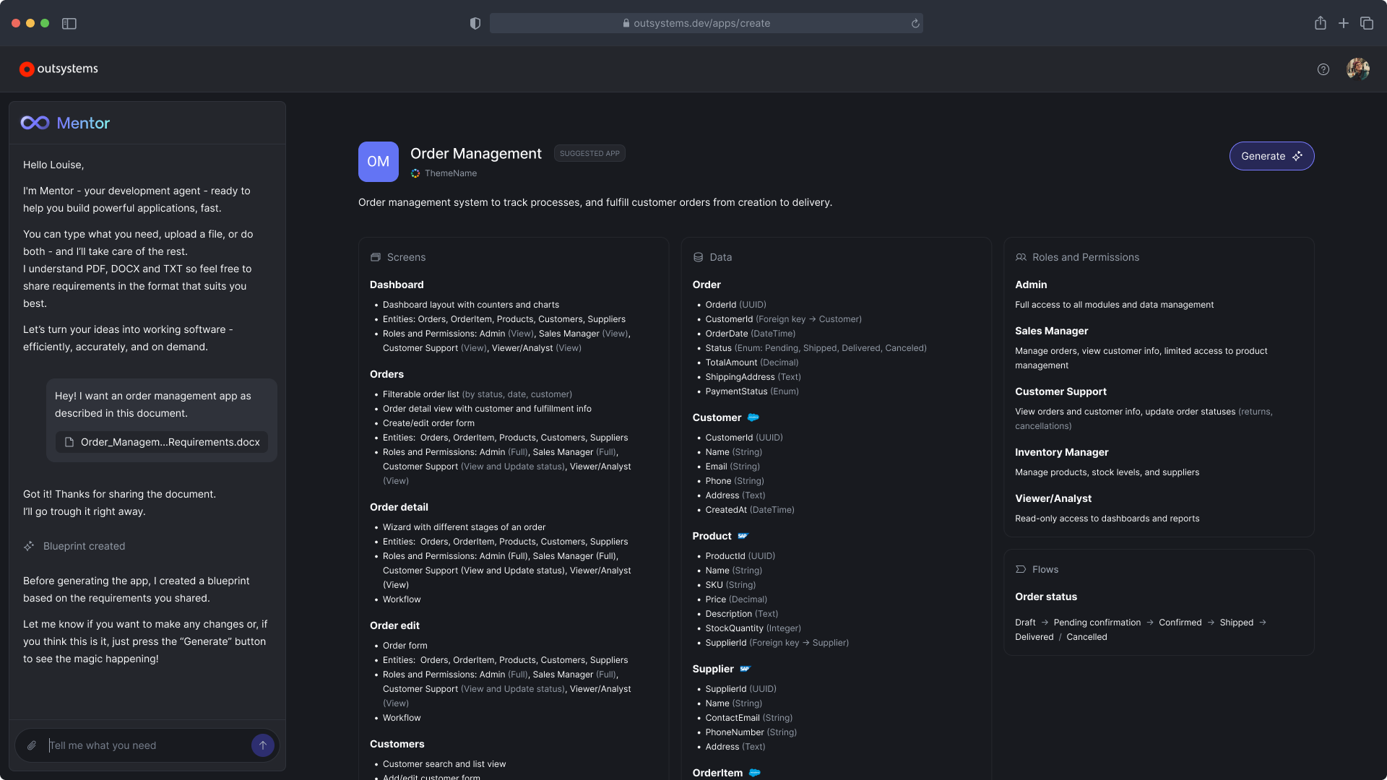Open the Order_Managem...Requirements.docx attachment
The width and height of the screenshot is (1387, 780).
tap(162, 442)
